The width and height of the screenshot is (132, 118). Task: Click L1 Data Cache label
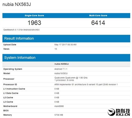(11, 93)
